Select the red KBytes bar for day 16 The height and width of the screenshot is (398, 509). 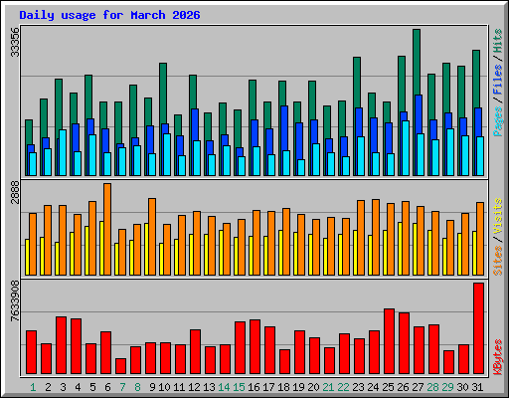point(254,347)
